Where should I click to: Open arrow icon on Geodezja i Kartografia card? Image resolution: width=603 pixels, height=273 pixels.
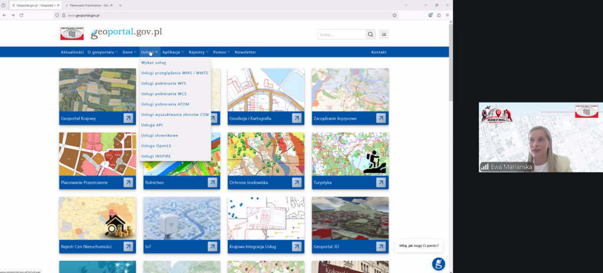297,118
